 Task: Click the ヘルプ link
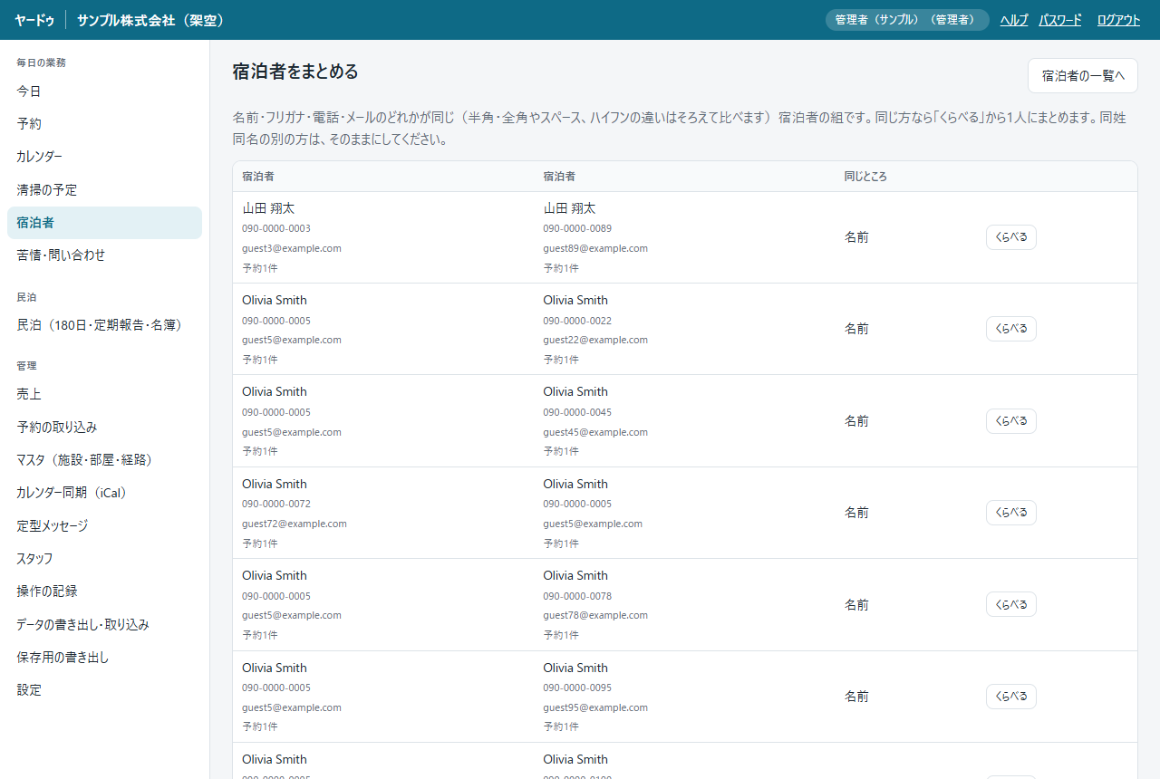tap(1014, 20)
